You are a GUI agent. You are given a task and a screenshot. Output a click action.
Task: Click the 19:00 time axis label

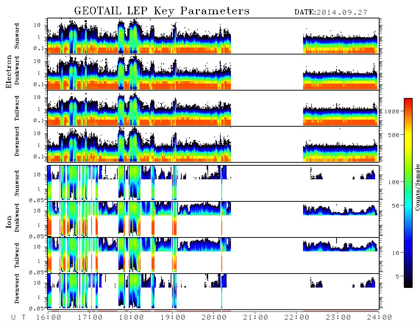pyautogui.click(x=173, y=317)
